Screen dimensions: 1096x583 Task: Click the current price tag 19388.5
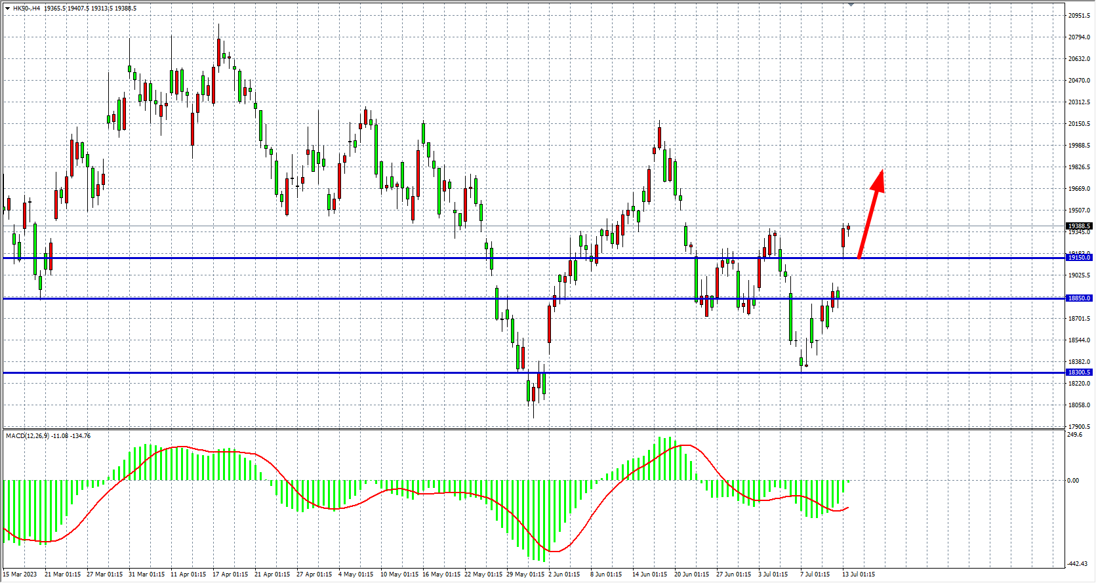(1079, 226)
